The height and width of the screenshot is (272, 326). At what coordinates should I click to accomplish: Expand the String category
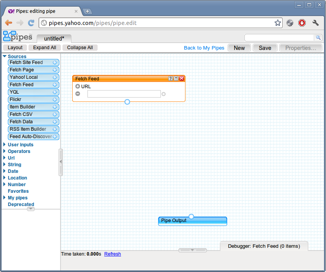(4, 164)
